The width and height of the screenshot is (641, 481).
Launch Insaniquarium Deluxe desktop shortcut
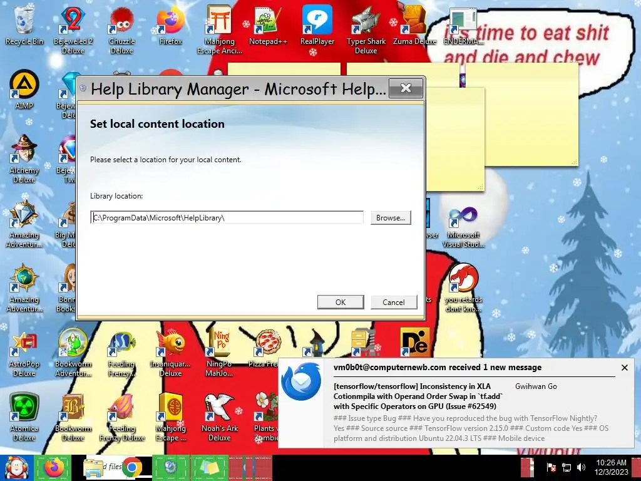[x=170, y=353]
